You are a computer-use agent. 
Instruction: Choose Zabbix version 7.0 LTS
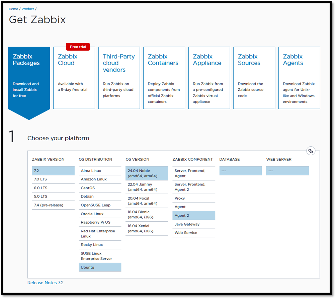[x=53, y=179]
